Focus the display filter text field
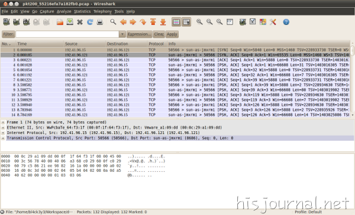 pyautogui.click(x=67, y=34)
